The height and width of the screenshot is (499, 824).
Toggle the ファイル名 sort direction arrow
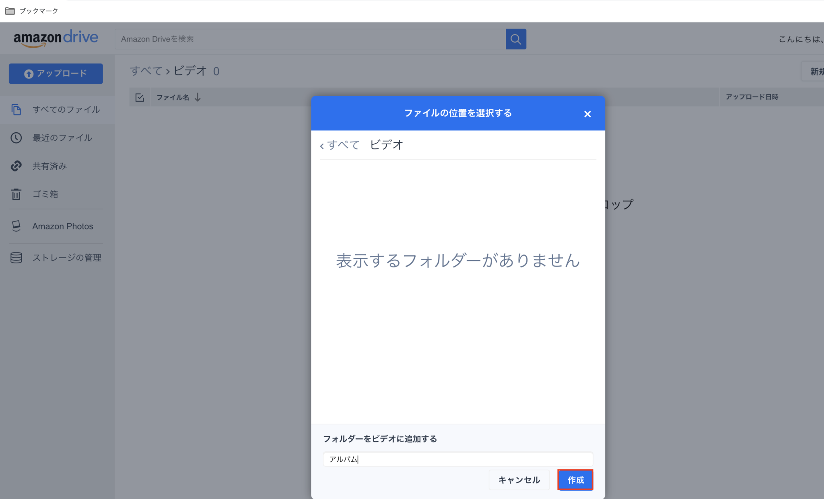pyautogui.click(x=198, y=97)
